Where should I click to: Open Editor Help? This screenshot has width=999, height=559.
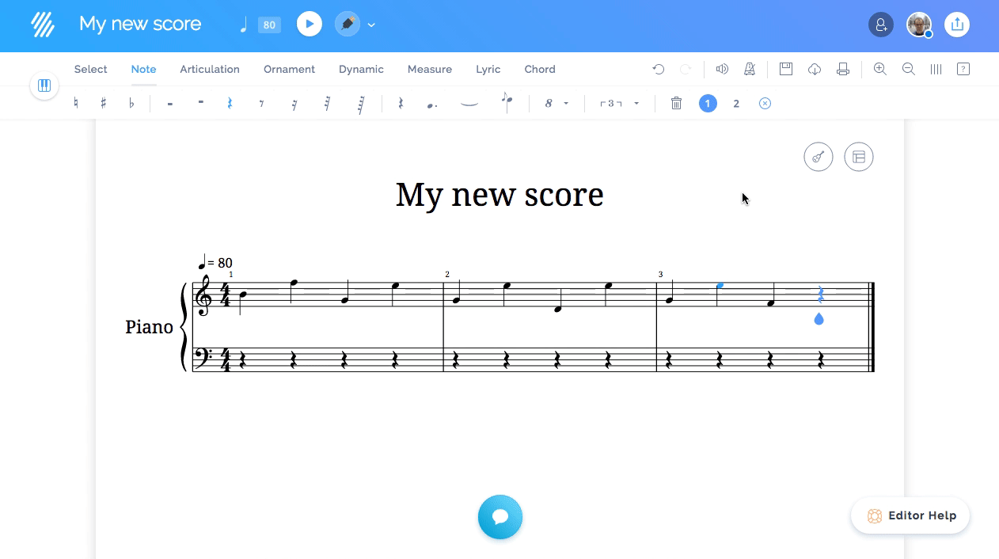pyautogui.click(x=910, y=515)
